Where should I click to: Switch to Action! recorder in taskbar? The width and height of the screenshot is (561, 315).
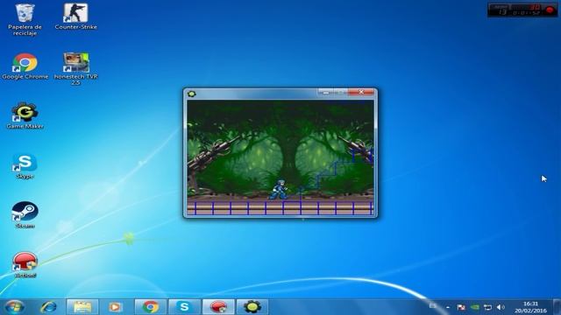pos(218,307)
